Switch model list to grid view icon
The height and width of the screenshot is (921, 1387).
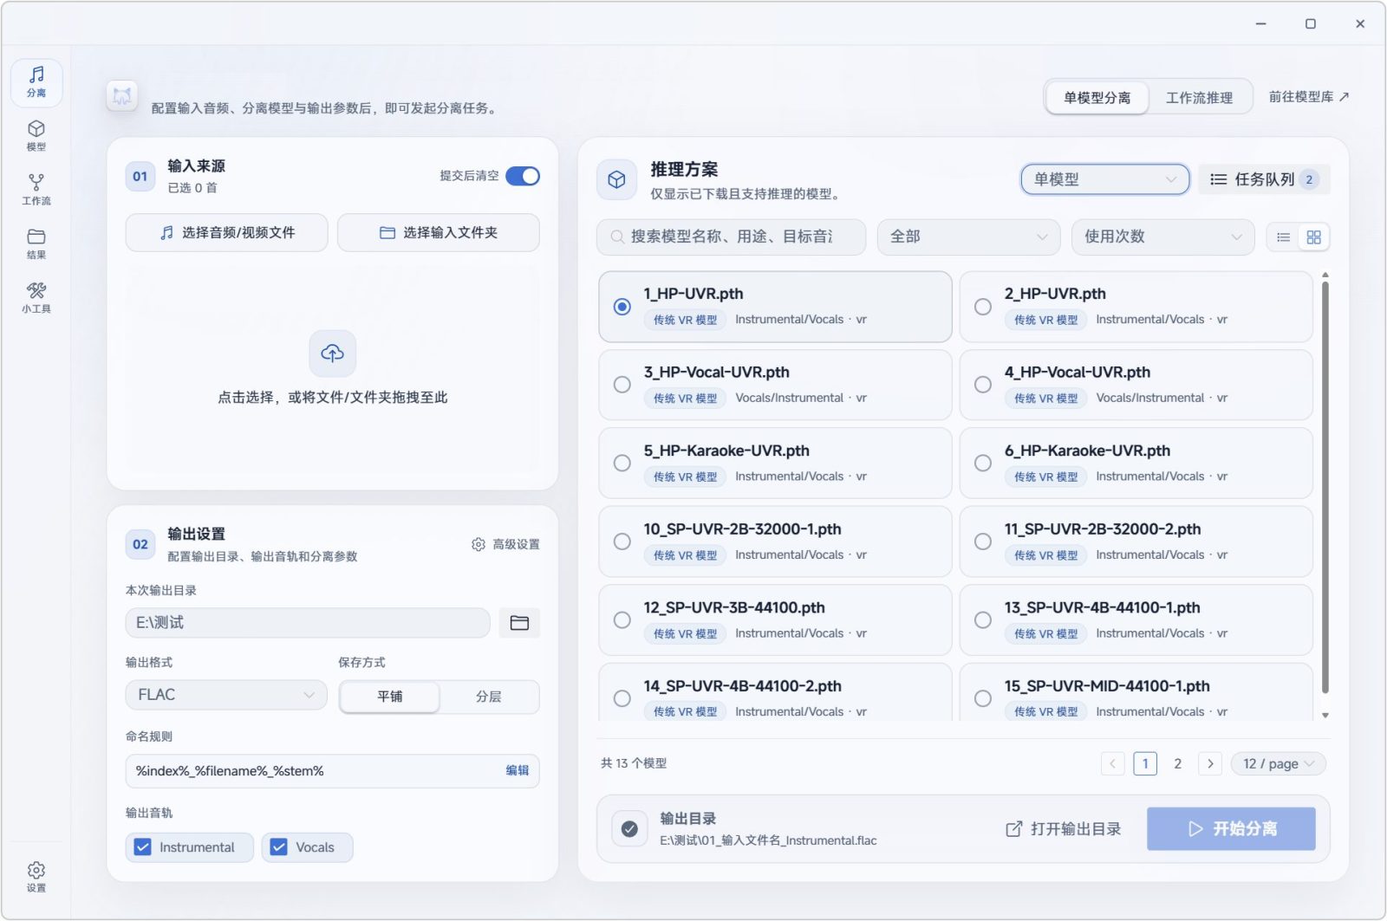click(x=1314, y=237)
